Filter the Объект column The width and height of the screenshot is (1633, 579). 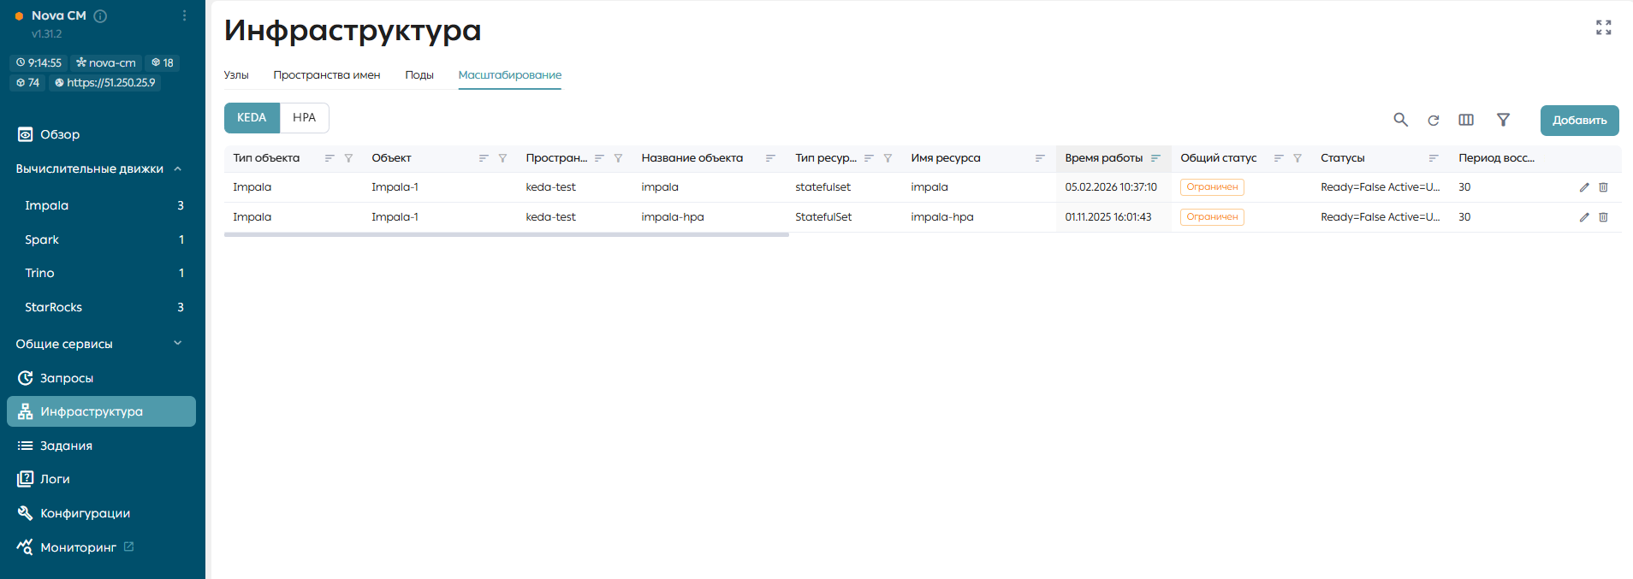[x=502, y=158]
